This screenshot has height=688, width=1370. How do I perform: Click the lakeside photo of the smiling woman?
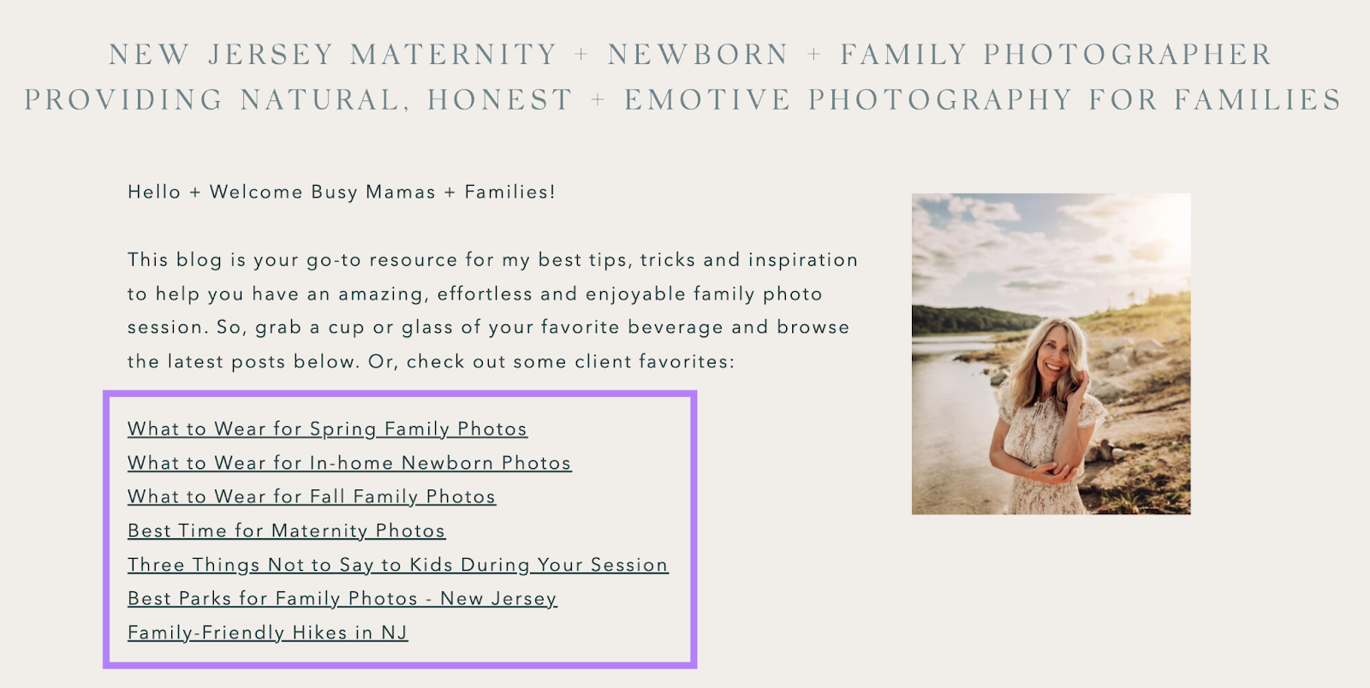click(1050, 353)
